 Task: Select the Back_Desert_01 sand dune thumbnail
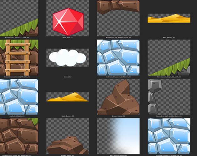point(169,18)
